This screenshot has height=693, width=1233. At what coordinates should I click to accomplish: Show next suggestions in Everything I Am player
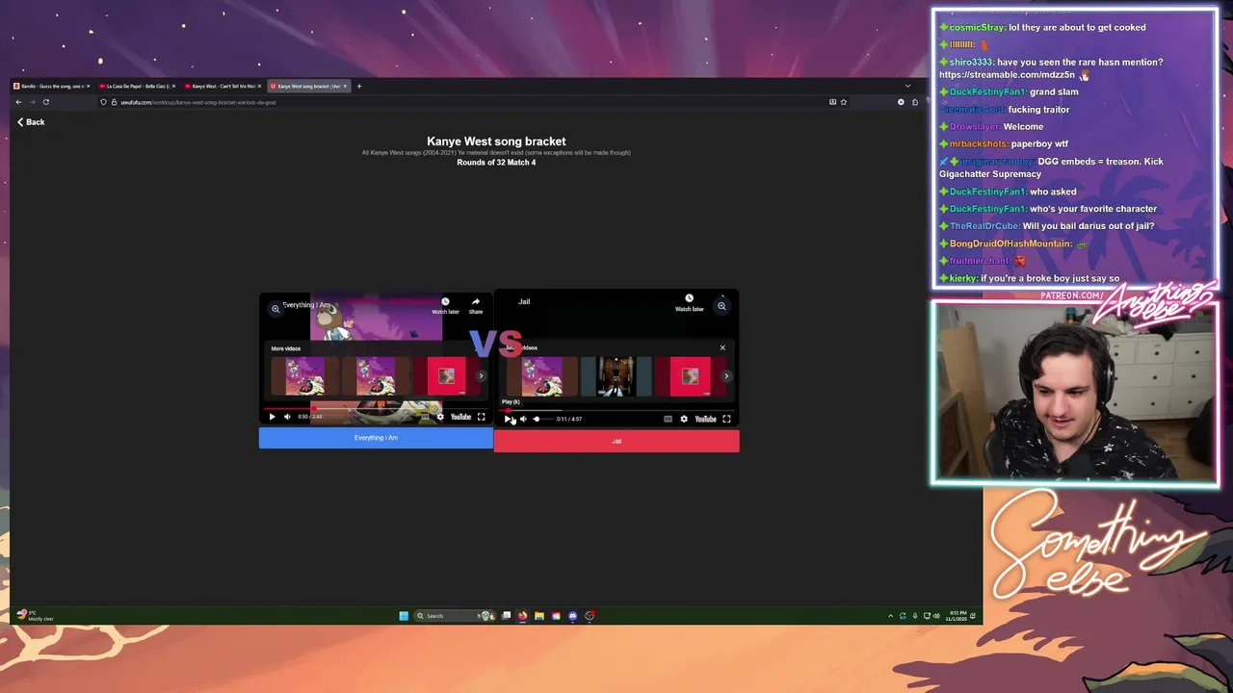point(481,376)
